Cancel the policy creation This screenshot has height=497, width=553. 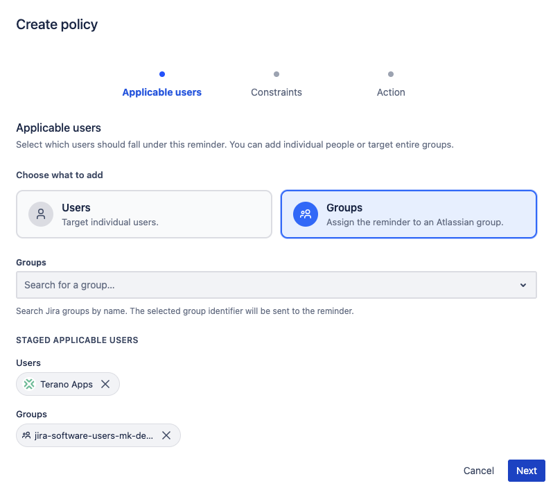478,471
